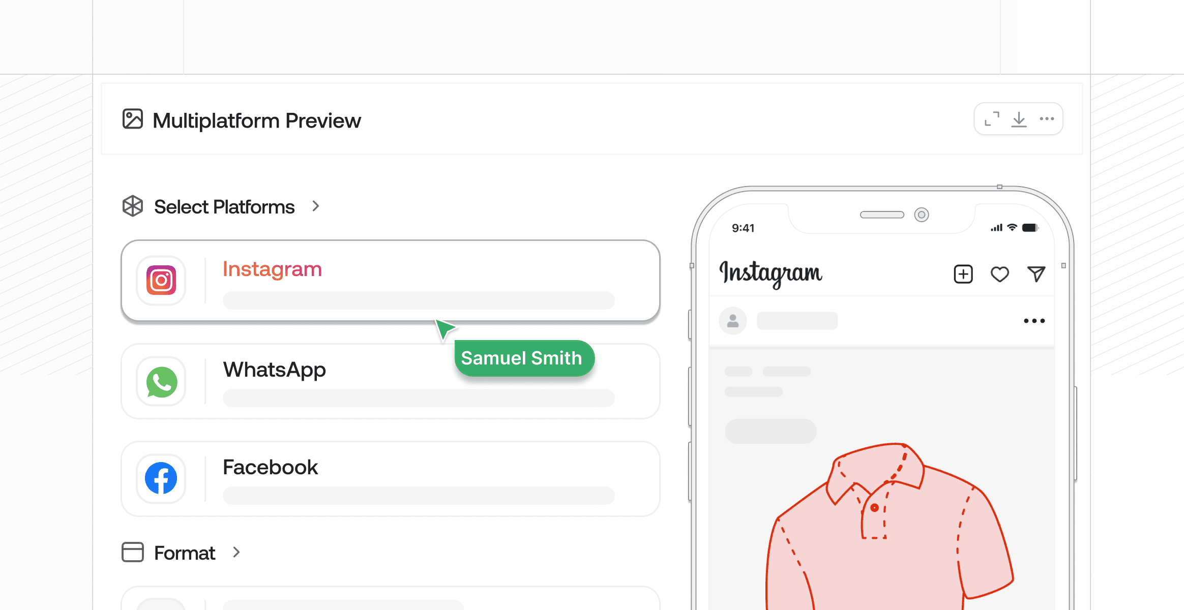Screen dimensions: 1184x610
Task: Click the Facebook platform icon
Action: tap(161, 478)
